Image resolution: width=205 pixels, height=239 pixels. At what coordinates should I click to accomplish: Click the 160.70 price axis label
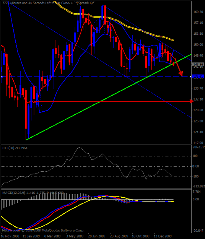coord(198,12)
